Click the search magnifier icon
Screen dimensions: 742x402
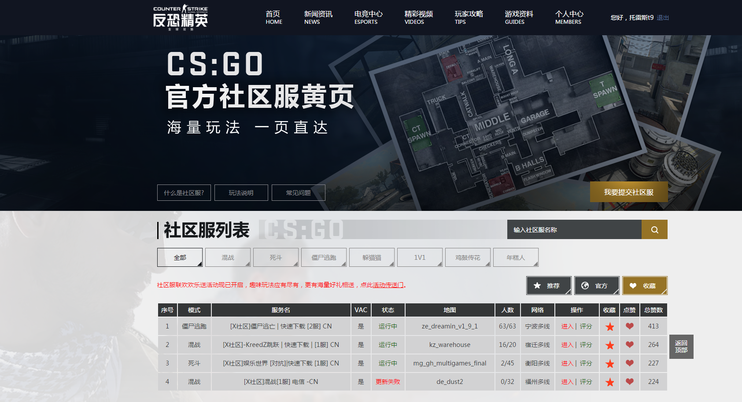[x=654, y=229]
